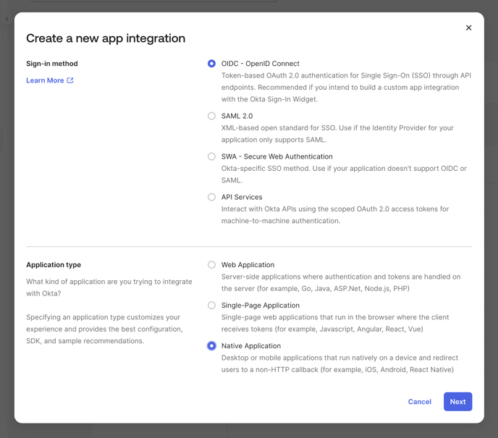Viewport: 498px width, 438px height.
Task: Select SWA - Secure Web Authentication radio button
Action: click(x=211, y=156)
